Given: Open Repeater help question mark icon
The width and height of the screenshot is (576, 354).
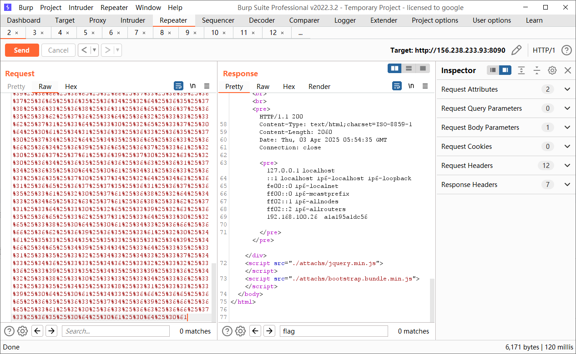Looking at the screenshot, I should (x=566, y=50).
